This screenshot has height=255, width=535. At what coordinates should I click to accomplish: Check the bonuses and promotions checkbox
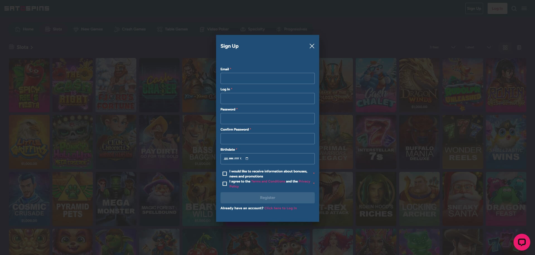pos(225,174)
